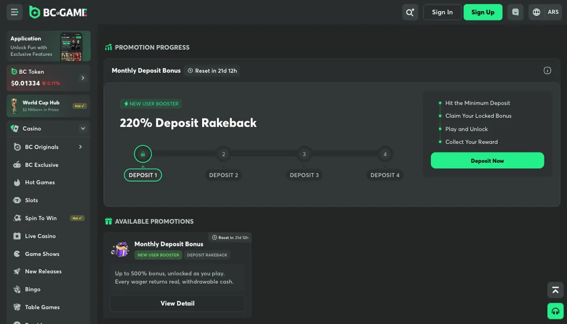Click the Hot Games flame icon
This screenshot has width=567, height=324.
pos(17,182)
